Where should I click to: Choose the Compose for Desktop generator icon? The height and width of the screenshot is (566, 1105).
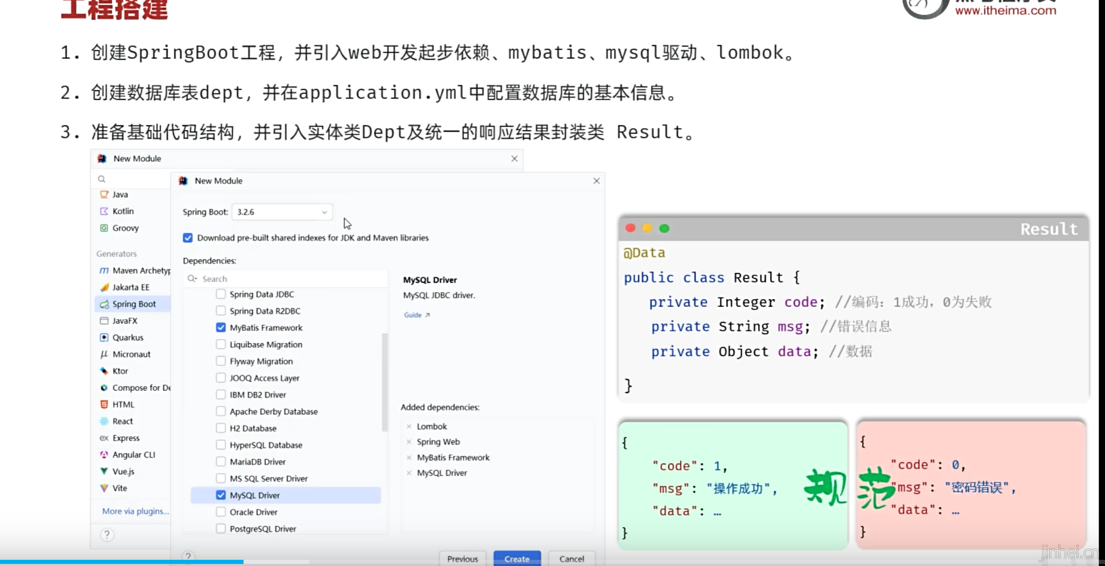coord(104,387)
